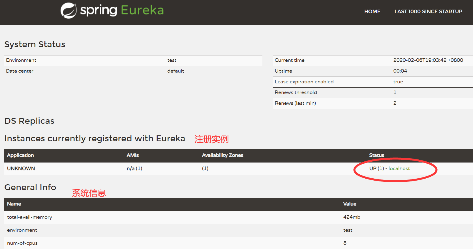
Task: Click the Spring leaf logo icon
Action: click(68, 11)
